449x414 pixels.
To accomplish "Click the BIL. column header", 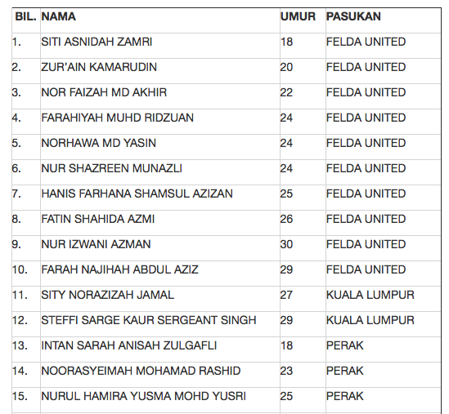I will [x=26, y=16].
